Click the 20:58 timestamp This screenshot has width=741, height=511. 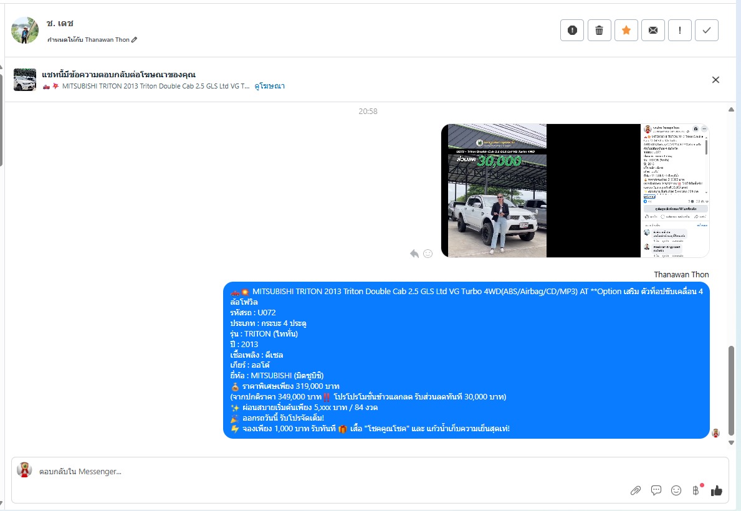click(368, 112)
